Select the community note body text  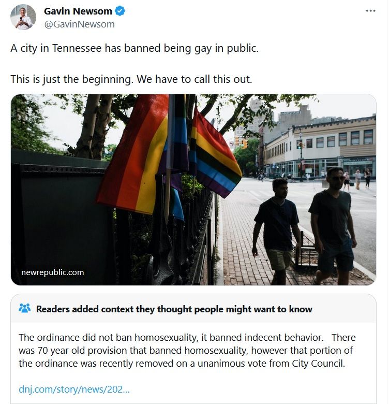pos(187,351)
